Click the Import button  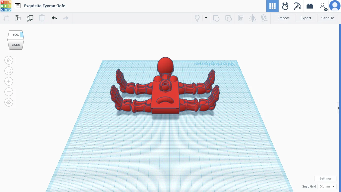coord(284,18)
